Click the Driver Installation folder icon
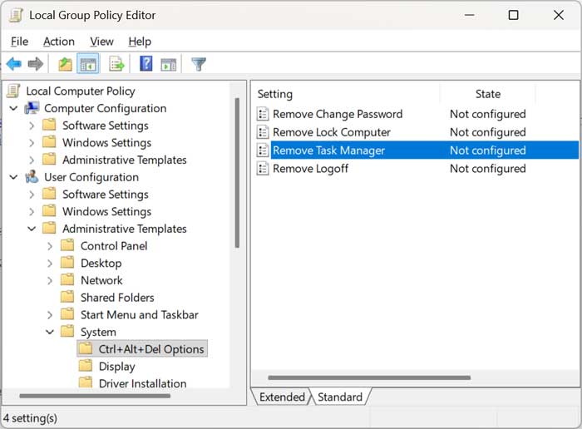This screenshot has width=582, height=429. tap(86, 382)
